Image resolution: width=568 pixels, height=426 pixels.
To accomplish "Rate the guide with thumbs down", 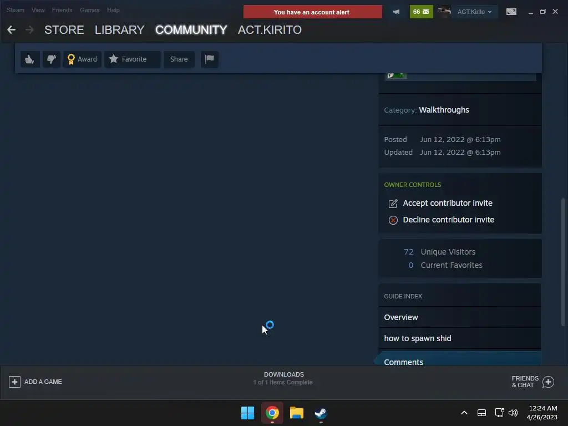I will click(52, 59).
